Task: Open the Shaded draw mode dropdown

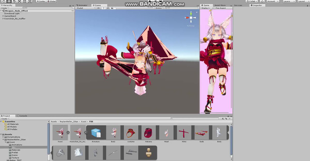Action: (x=86, y=8)
